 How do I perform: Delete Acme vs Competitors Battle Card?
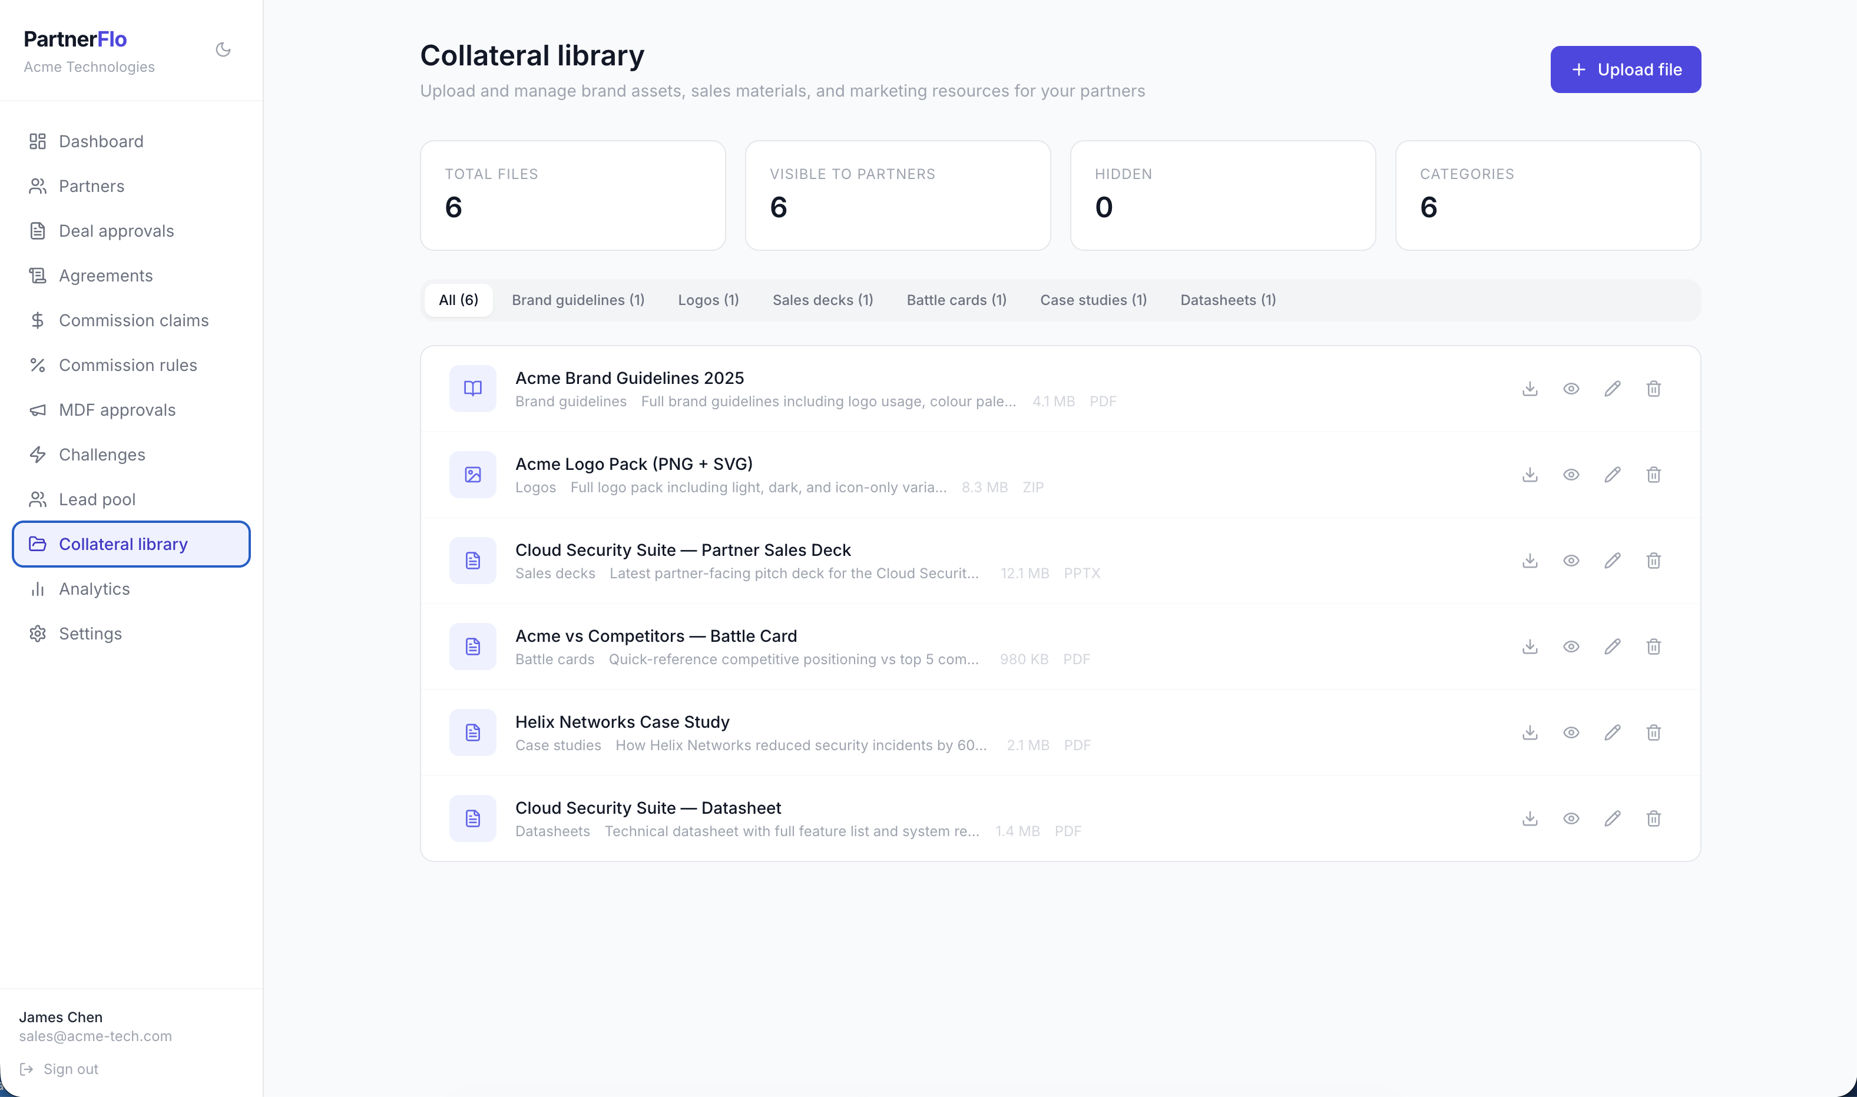(x=1654, y=647)
